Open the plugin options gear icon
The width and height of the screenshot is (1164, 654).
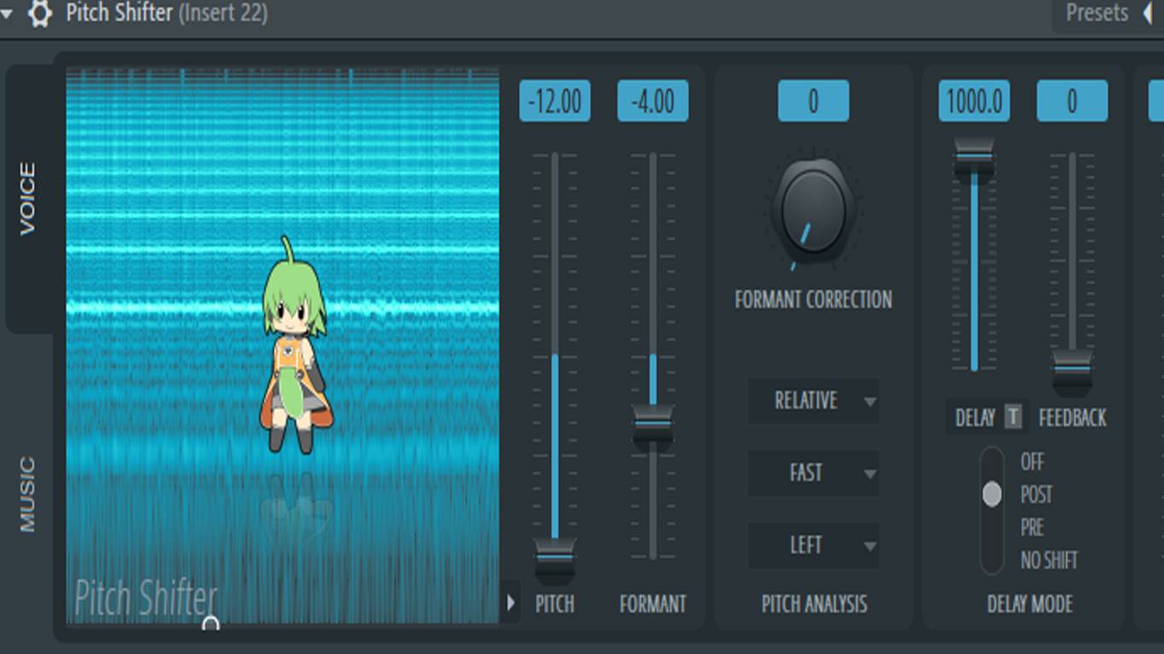coord(39,14)
